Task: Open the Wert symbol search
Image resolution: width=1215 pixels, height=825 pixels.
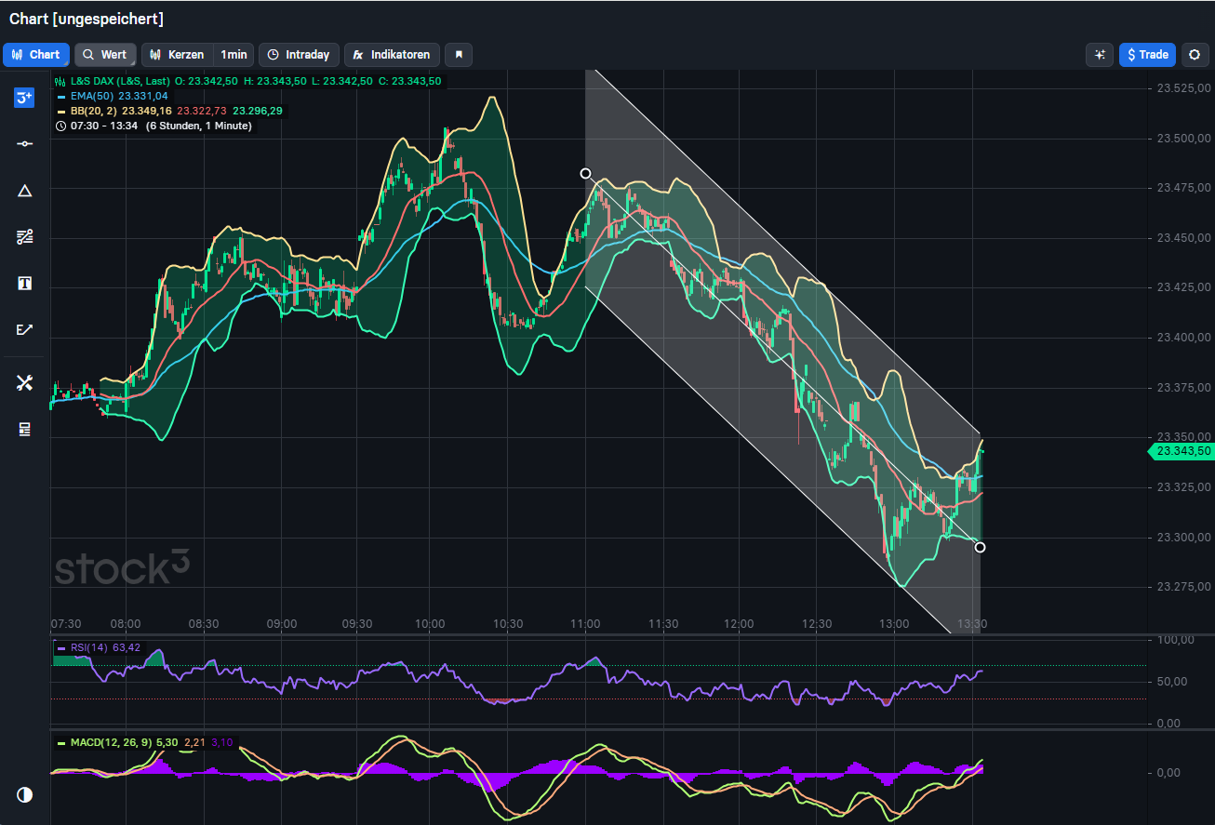Action: (105, 55)
